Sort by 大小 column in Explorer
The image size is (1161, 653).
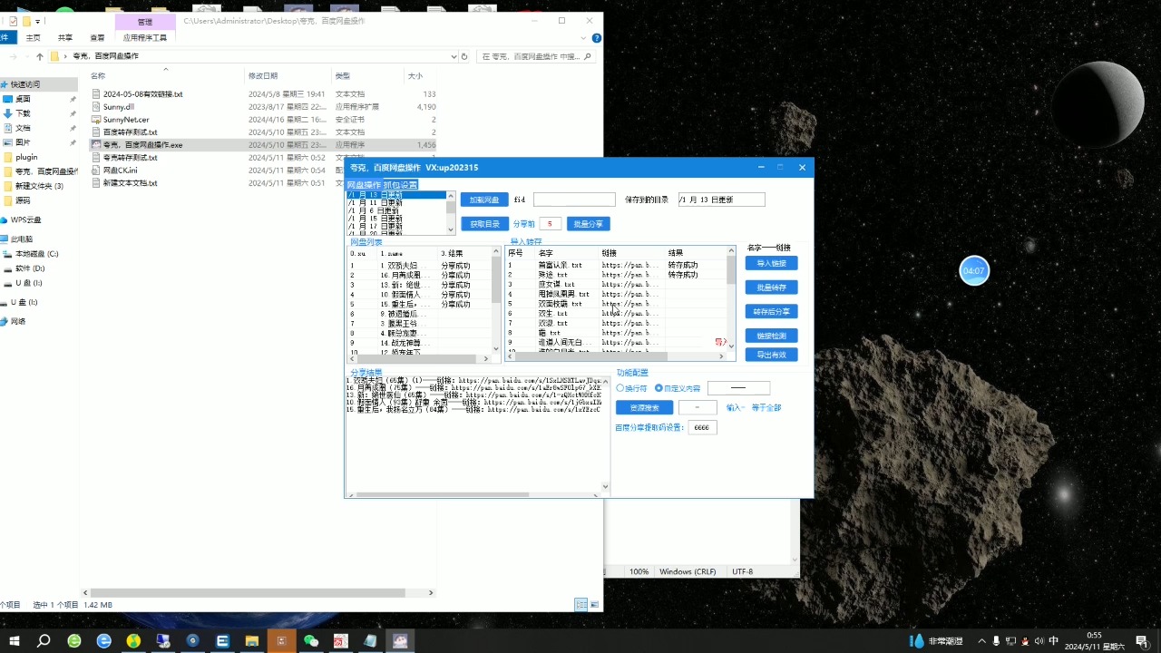415,76
